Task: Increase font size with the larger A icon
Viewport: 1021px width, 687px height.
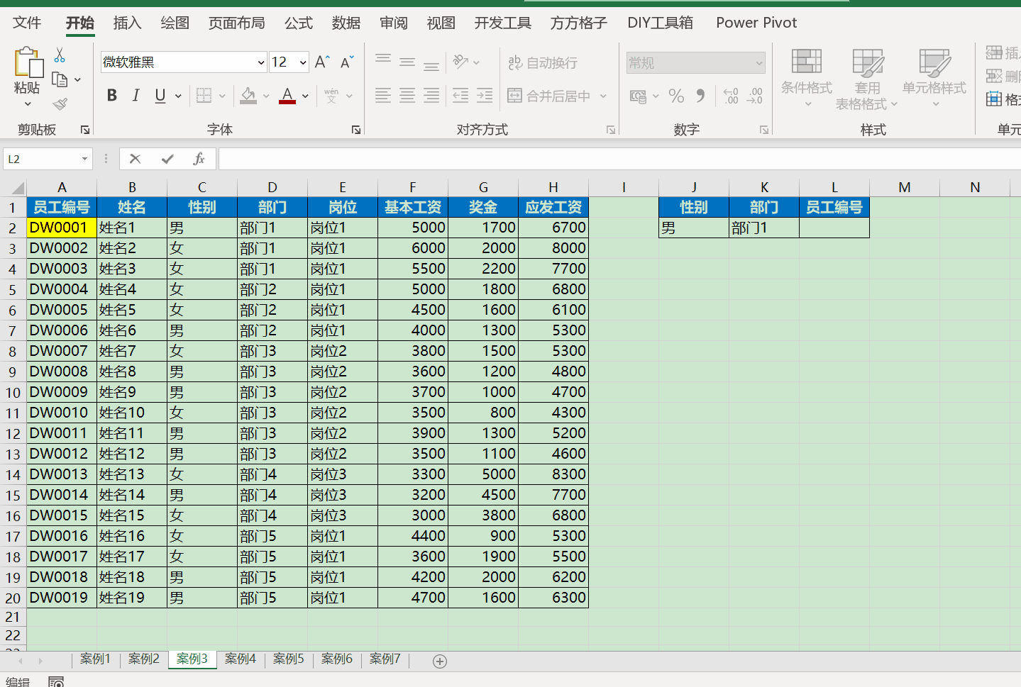Action: point(322,62)
